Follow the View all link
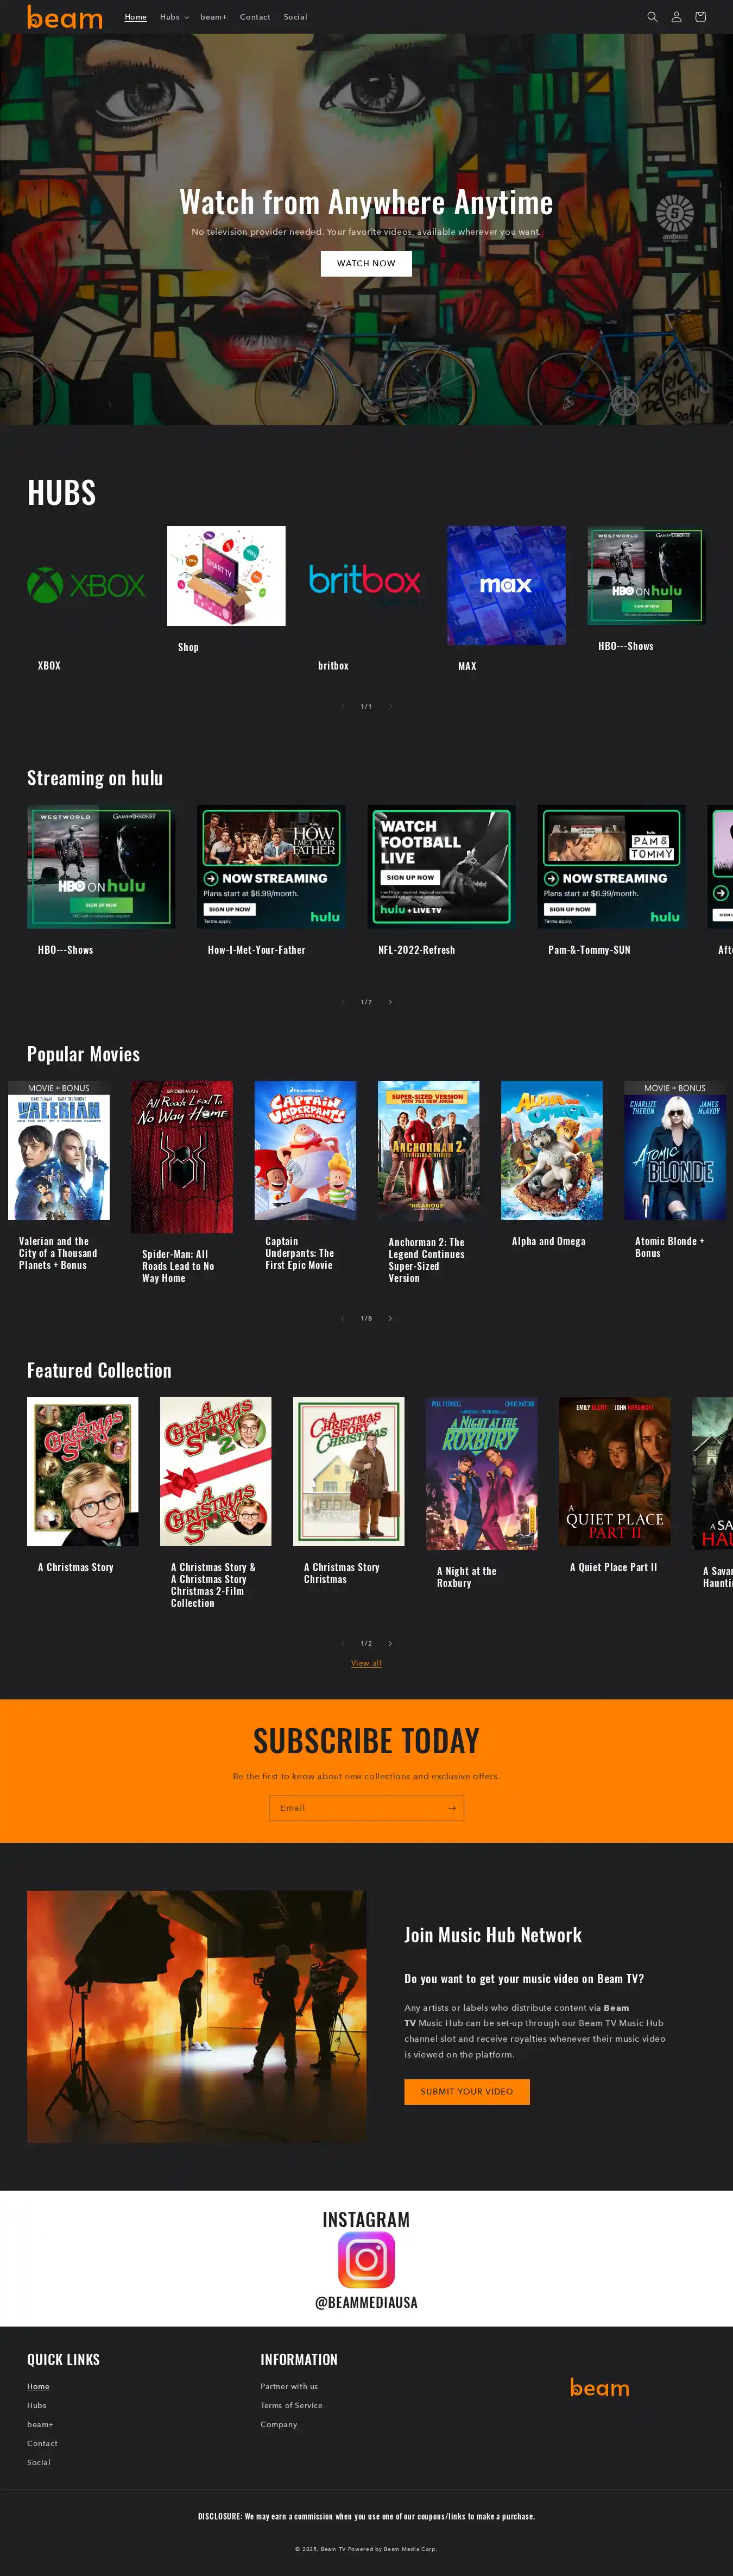The width and height of the screenshot is (733, 2576). tap(366, 1663)
